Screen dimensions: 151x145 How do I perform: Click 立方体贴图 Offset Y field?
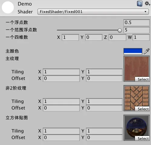[x=104, y=137]
